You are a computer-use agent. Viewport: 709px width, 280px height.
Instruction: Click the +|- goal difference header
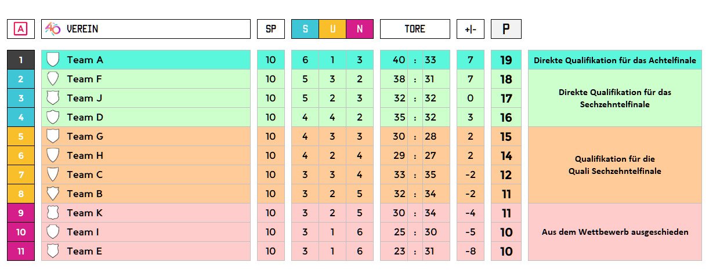(x=471, y=29)
